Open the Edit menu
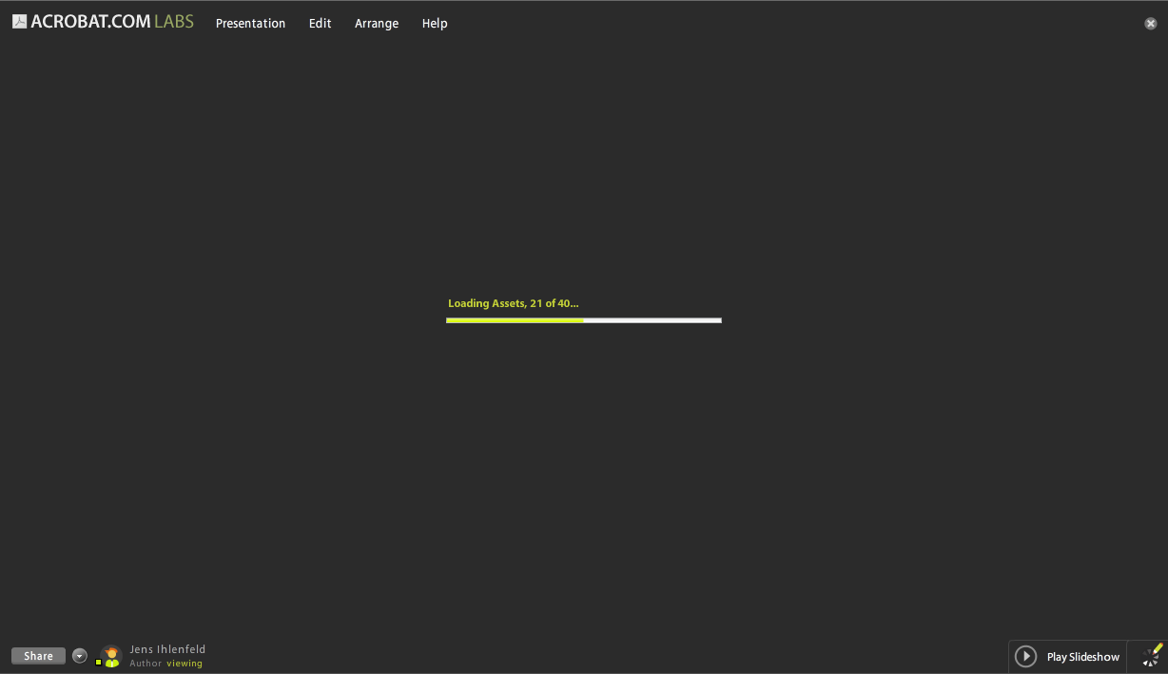This screenshot has height=674, width=1168. click(320, 23)
